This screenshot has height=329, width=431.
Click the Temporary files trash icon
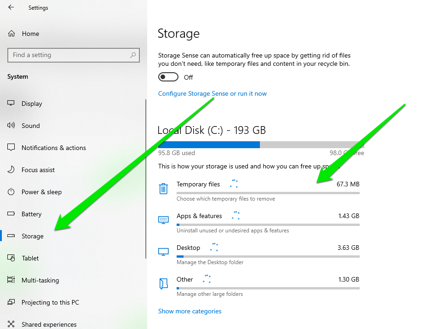(x=163, y=189)
